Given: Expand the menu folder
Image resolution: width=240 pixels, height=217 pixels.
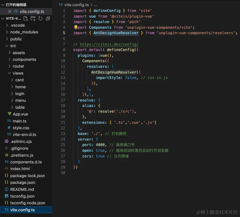Looking at the screenshot, I should [x=12, y=100].
